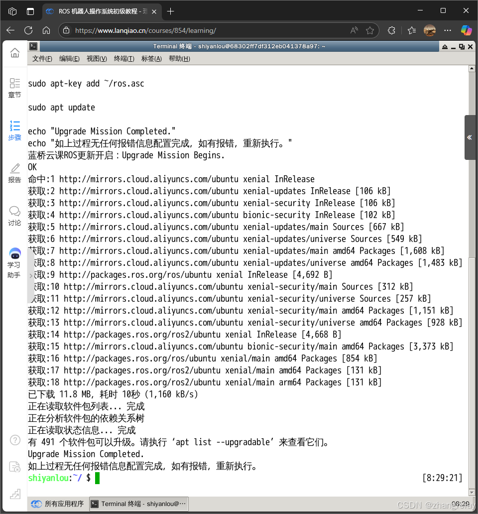Click the terminal window title bar text

click(239, 46)
